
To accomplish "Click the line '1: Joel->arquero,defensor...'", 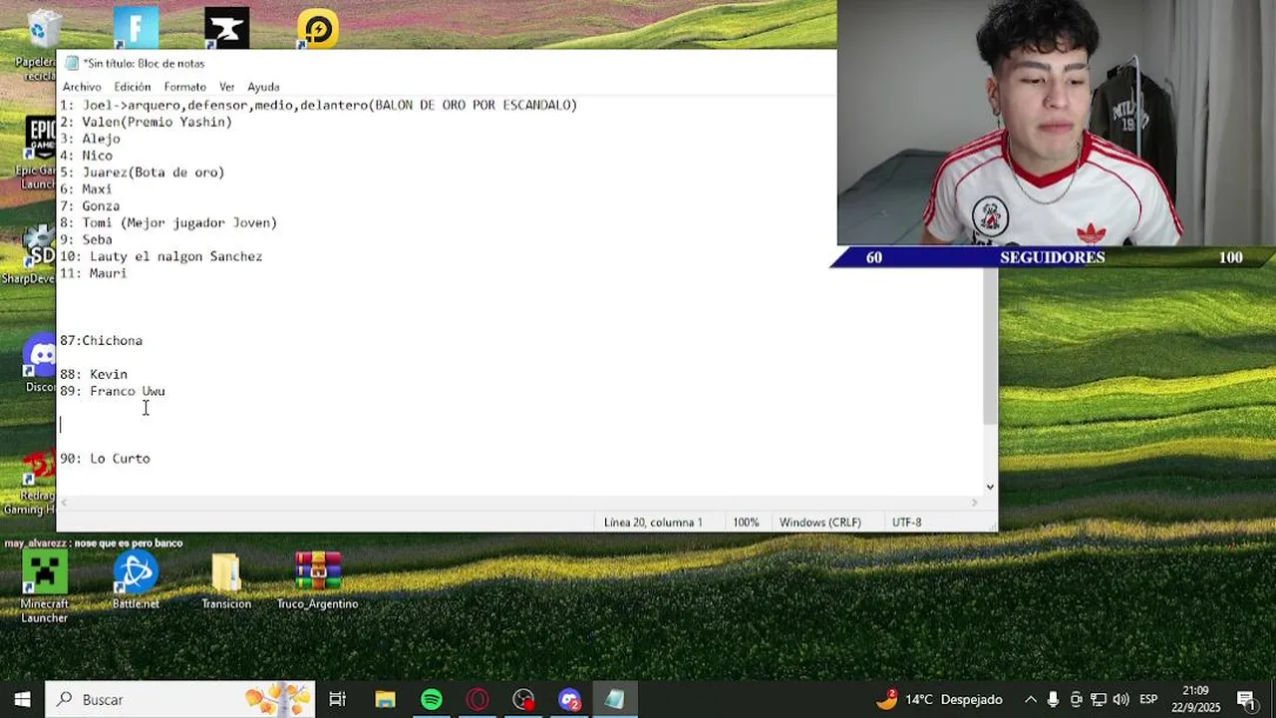I will click(318, 105).
